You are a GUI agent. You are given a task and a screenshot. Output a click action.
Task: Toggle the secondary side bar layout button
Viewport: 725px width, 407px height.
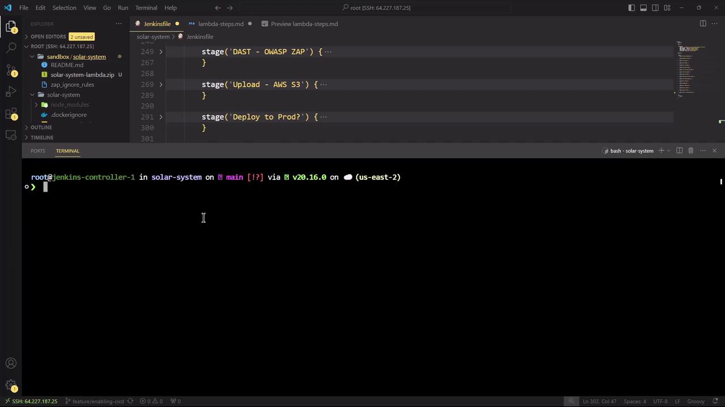pos(655,8)
